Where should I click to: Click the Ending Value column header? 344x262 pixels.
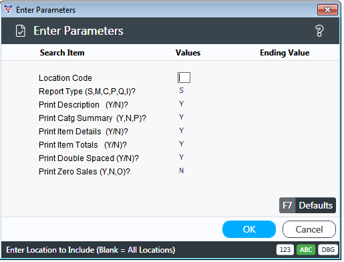(x=285, y=53)
